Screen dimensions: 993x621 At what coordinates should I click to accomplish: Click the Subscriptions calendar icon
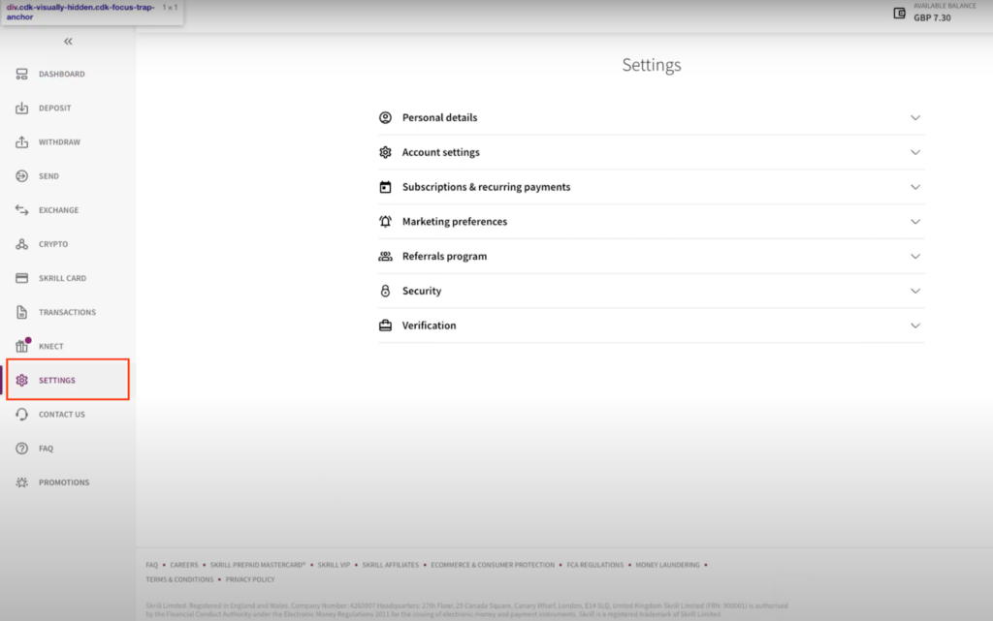coord(385,187)
